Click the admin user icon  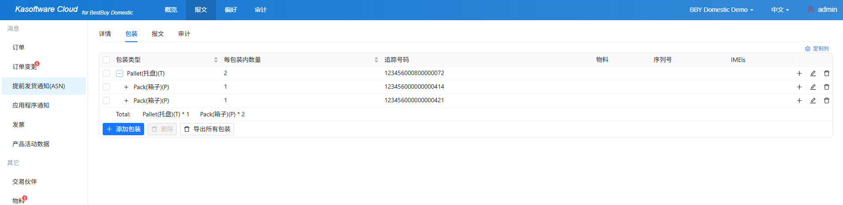[x=810, y=9]
